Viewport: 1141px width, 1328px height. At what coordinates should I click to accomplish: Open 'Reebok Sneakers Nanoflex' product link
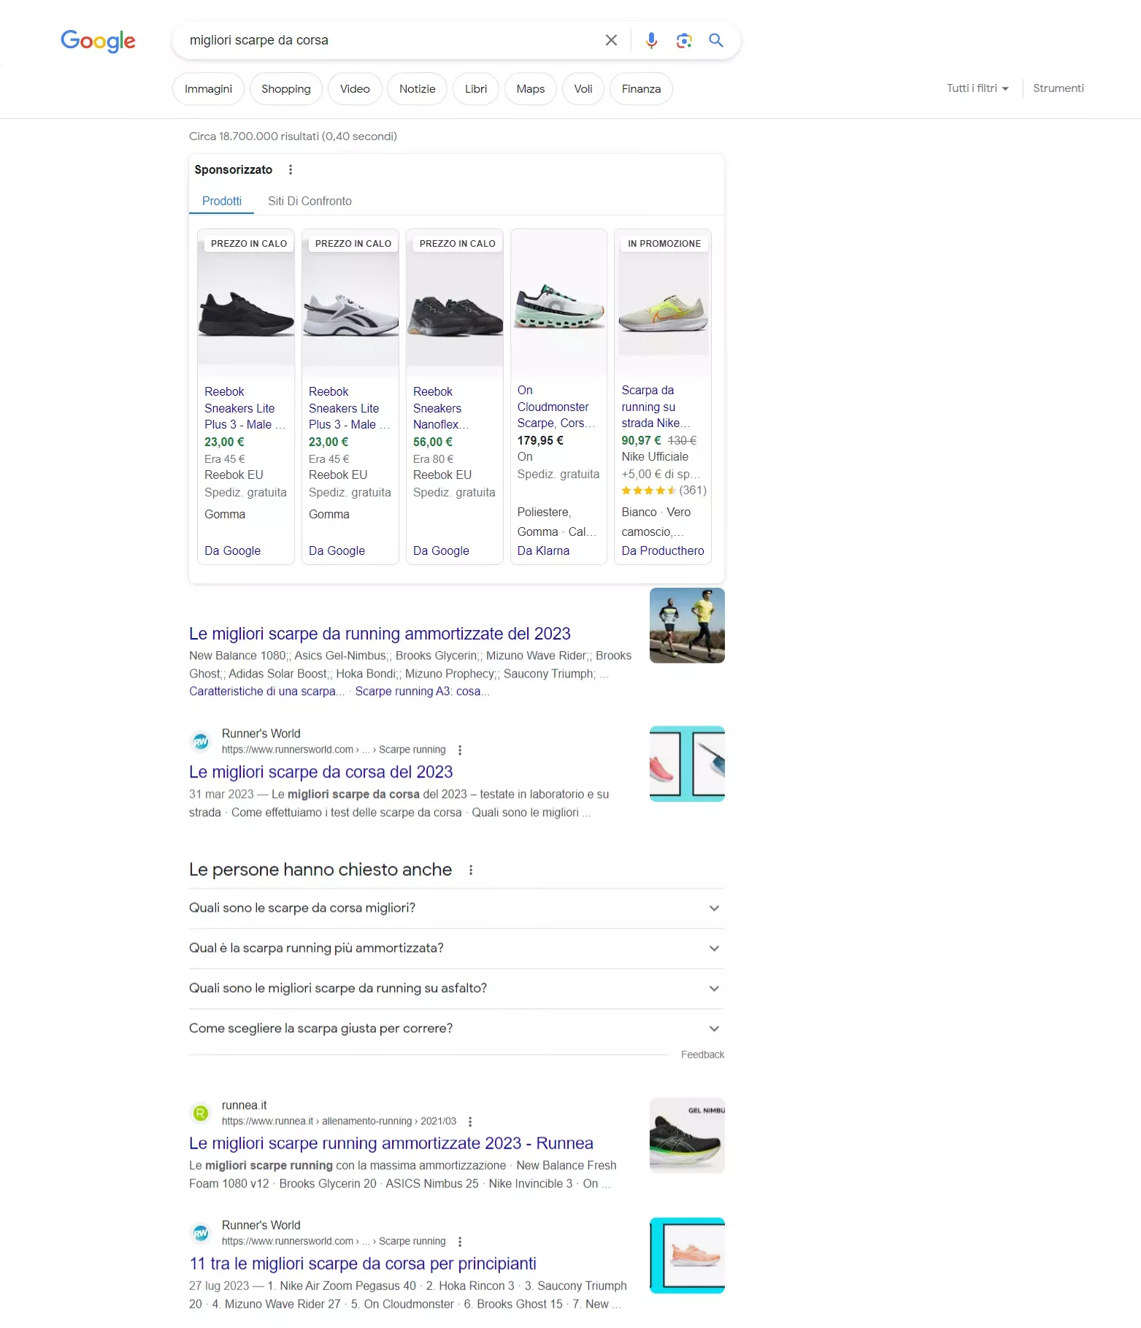[441, 408]
